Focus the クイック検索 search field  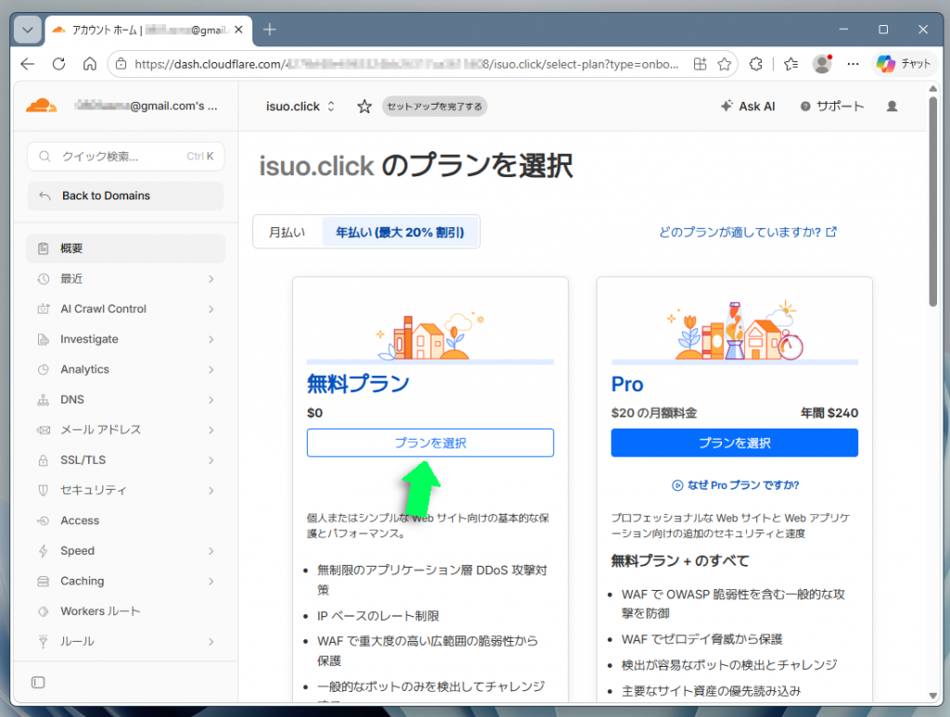coord(125,156)
